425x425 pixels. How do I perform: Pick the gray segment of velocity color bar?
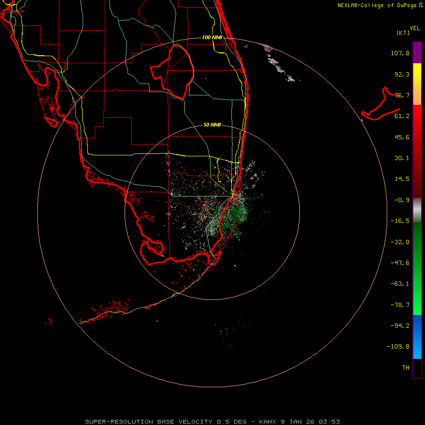[x=417, y=210]
